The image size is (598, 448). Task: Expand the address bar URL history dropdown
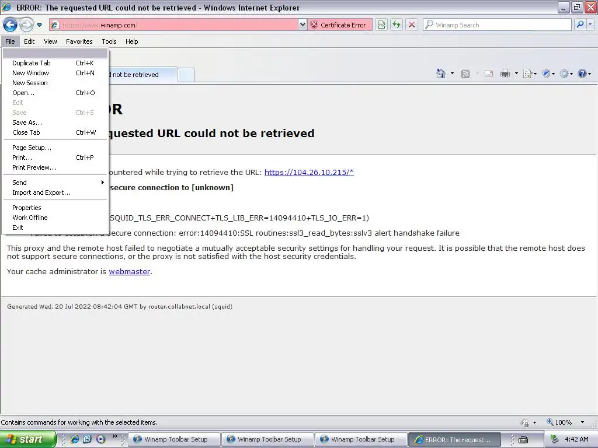pyautogui.click(x=303, y=25)
